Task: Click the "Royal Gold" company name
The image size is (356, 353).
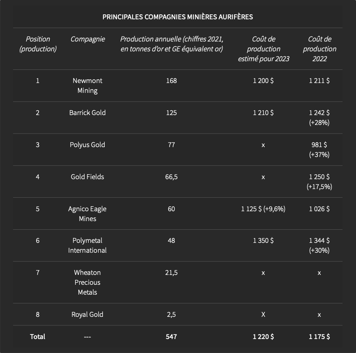Action: click(87, 314)
